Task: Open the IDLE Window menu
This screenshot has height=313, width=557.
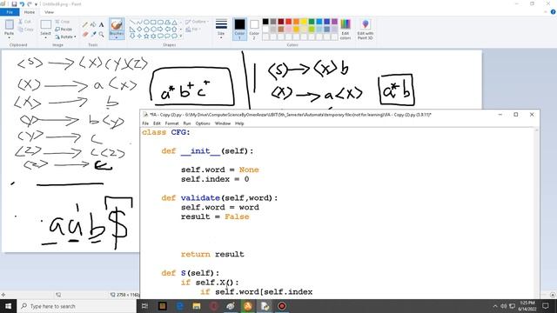Action: (x=223, y=123)
